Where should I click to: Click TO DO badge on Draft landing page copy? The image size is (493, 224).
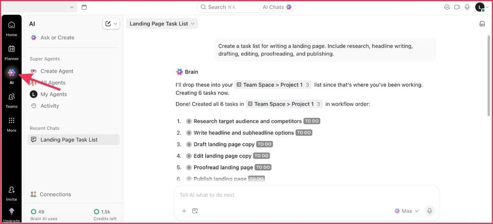pyautogui.click(x=264, y=144)
